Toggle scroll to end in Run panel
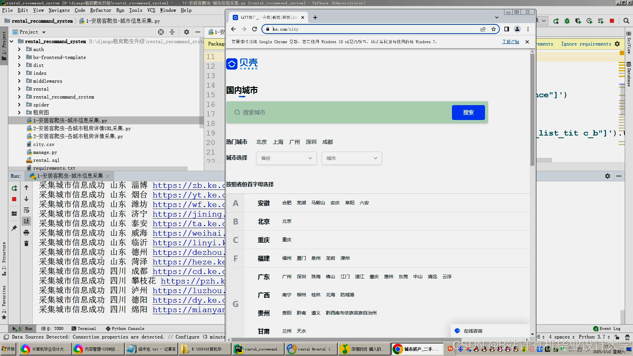 point(26,221)
